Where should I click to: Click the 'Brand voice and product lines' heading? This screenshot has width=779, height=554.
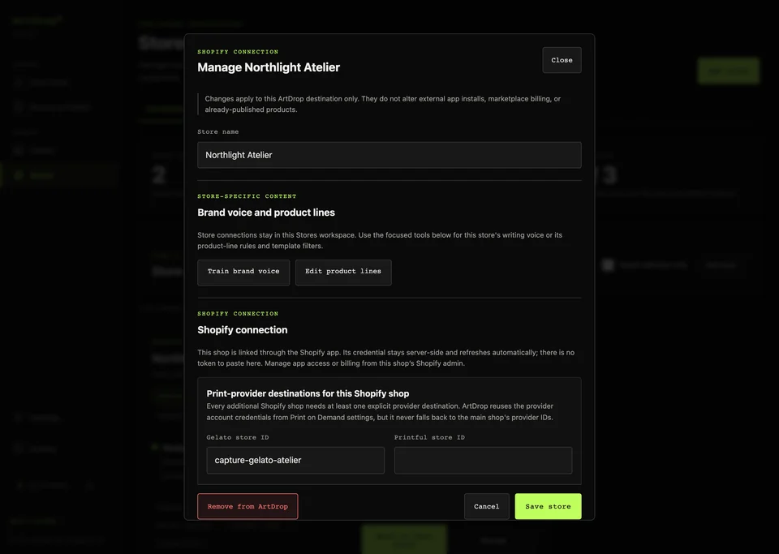266,213
